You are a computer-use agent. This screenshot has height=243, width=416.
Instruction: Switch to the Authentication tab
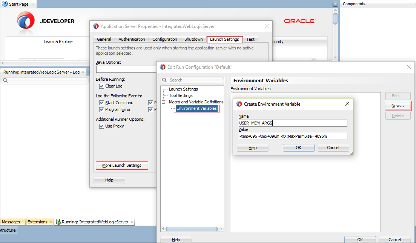click(132, 39)
